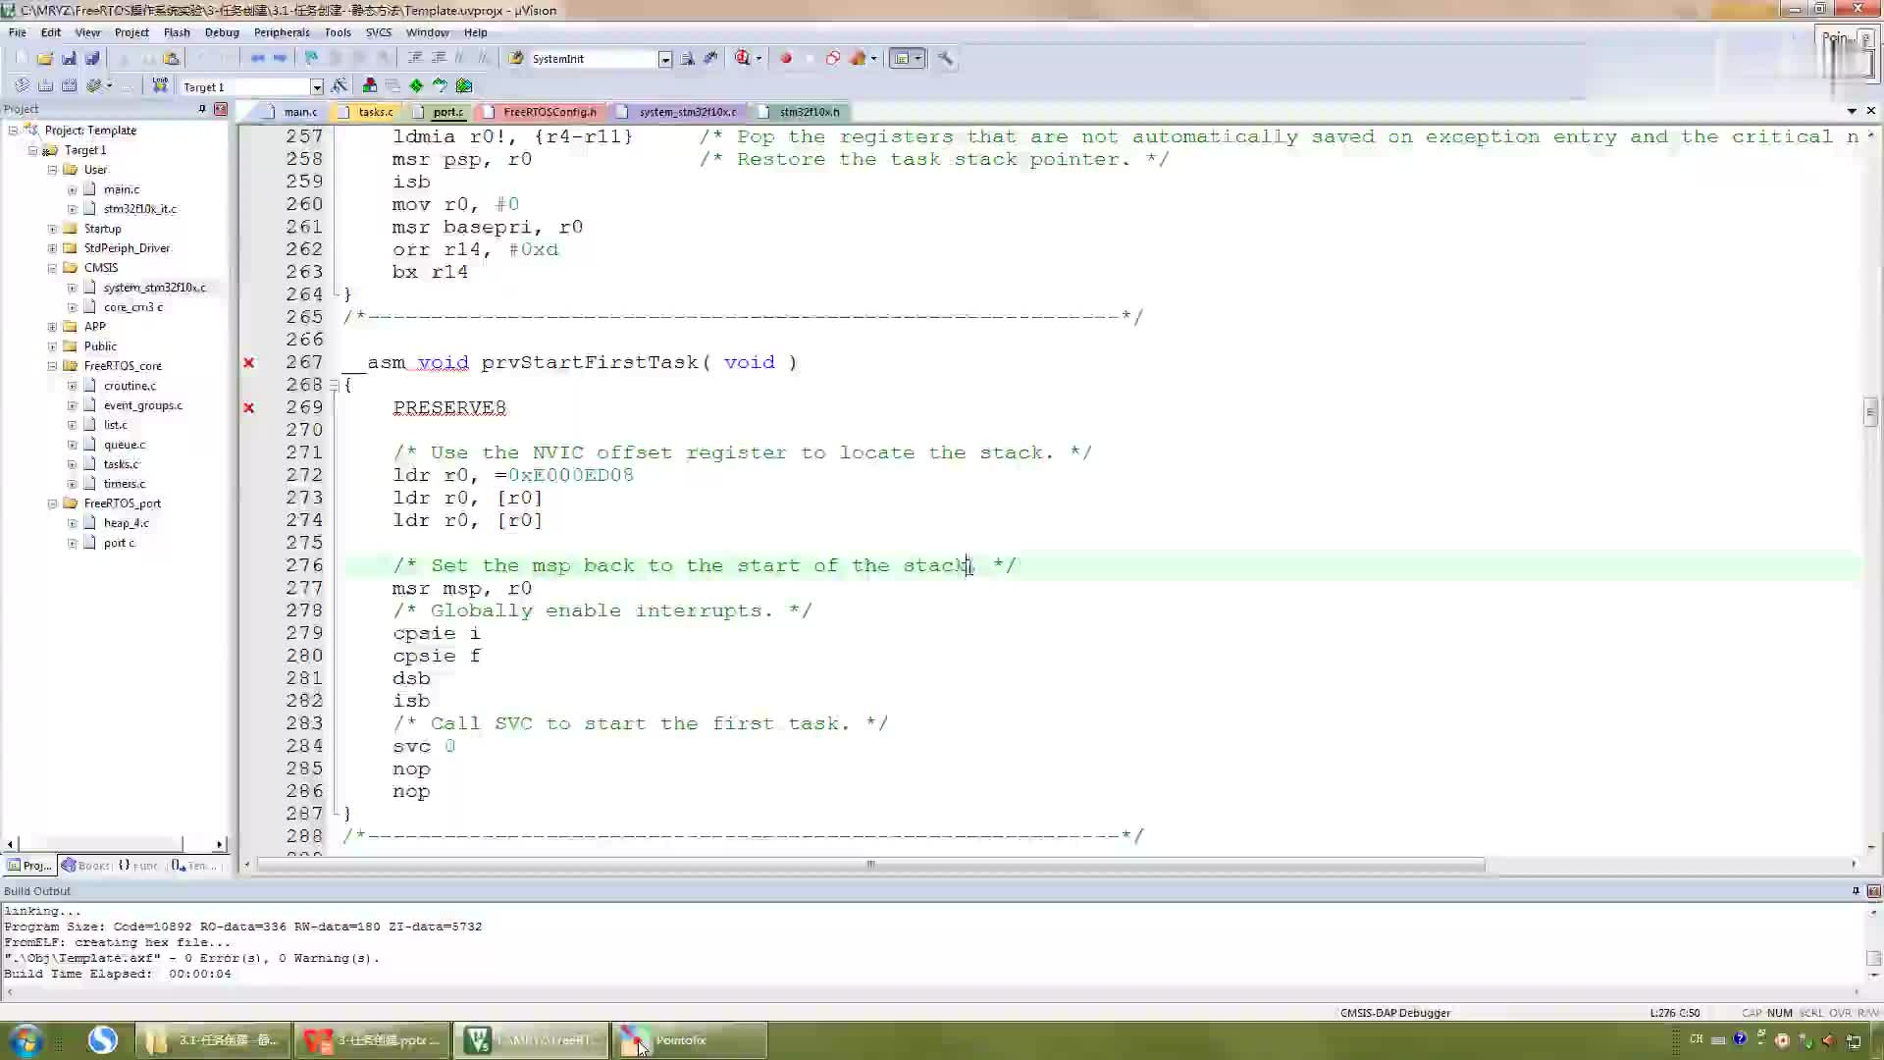Open the Window layout button
1884x1060 pixels.
901,59
